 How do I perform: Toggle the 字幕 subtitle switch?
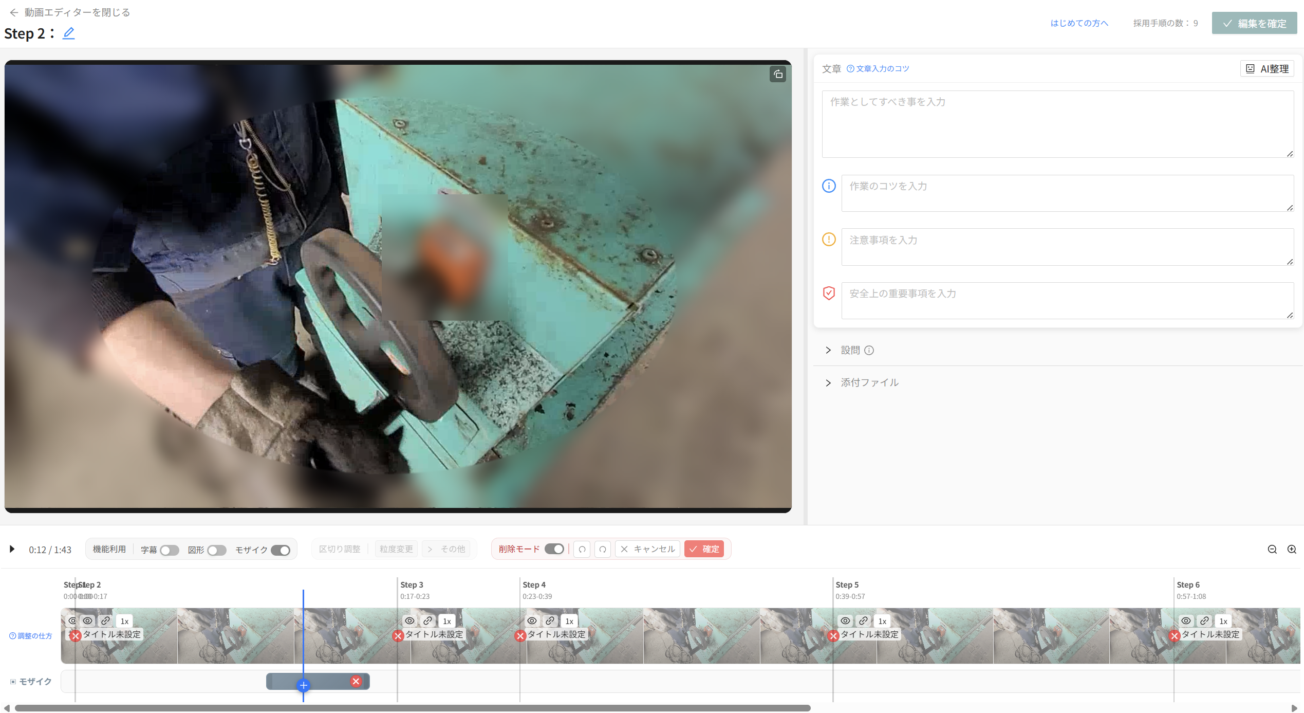click(x=169, y=550)
